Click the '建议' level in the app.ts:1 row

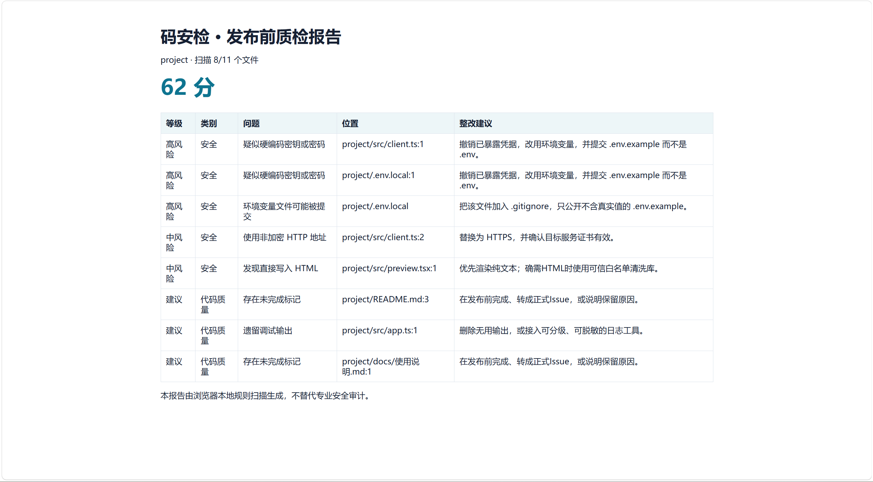[x=174, y=331]
